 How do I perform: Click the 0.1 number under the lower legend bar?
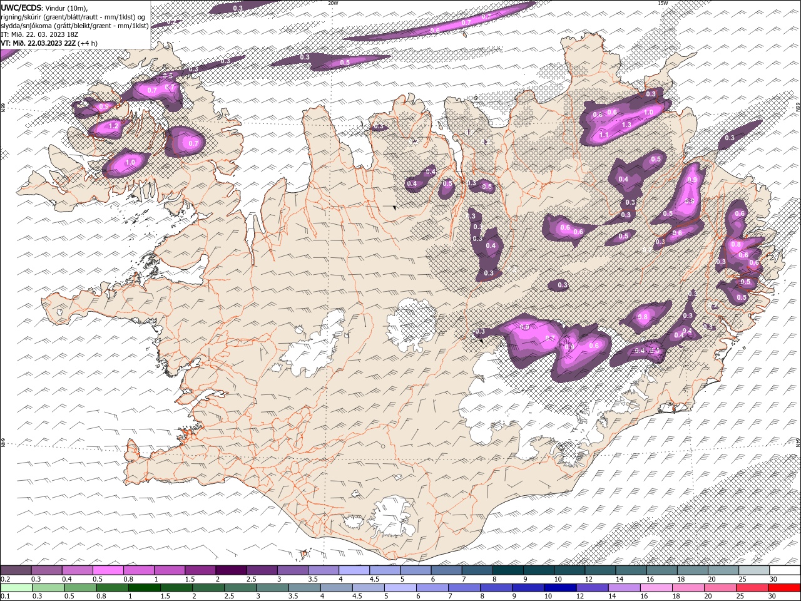[x=5, y=597]
